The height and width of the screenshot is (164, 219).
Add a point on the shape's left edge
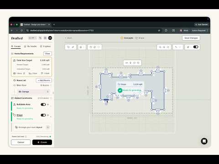[96, 87]
